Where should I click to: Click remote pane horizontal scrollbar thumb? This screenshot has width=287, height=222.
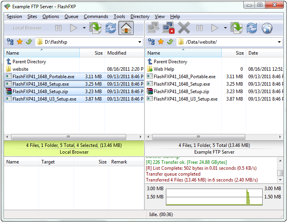click(x=199, y=137)
